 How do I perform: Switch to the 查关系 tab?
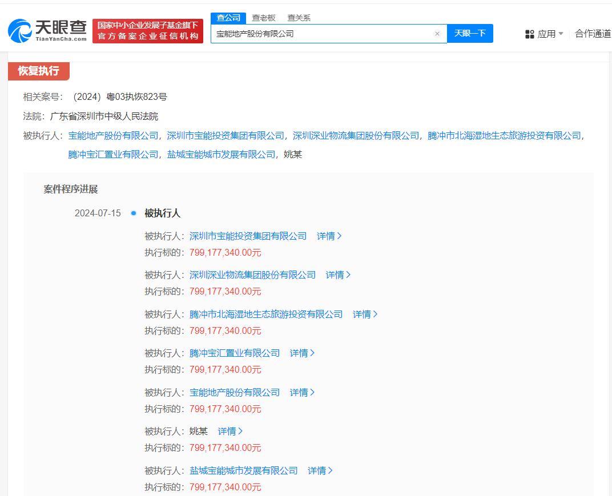300,18
